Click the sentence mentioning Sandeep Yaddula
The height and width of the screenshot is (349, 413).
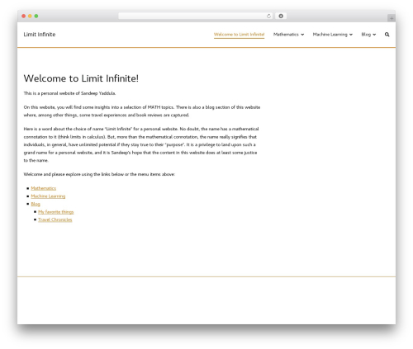[x=69, y=93]
